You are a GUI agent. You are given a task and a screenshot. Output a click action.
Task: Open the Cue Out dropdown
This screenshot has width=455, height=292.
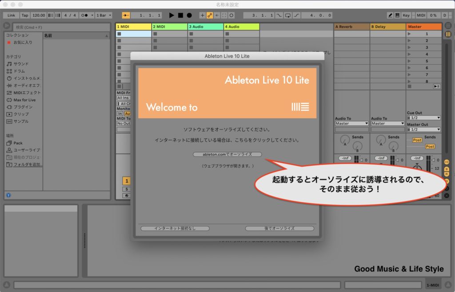pos(423,118)
